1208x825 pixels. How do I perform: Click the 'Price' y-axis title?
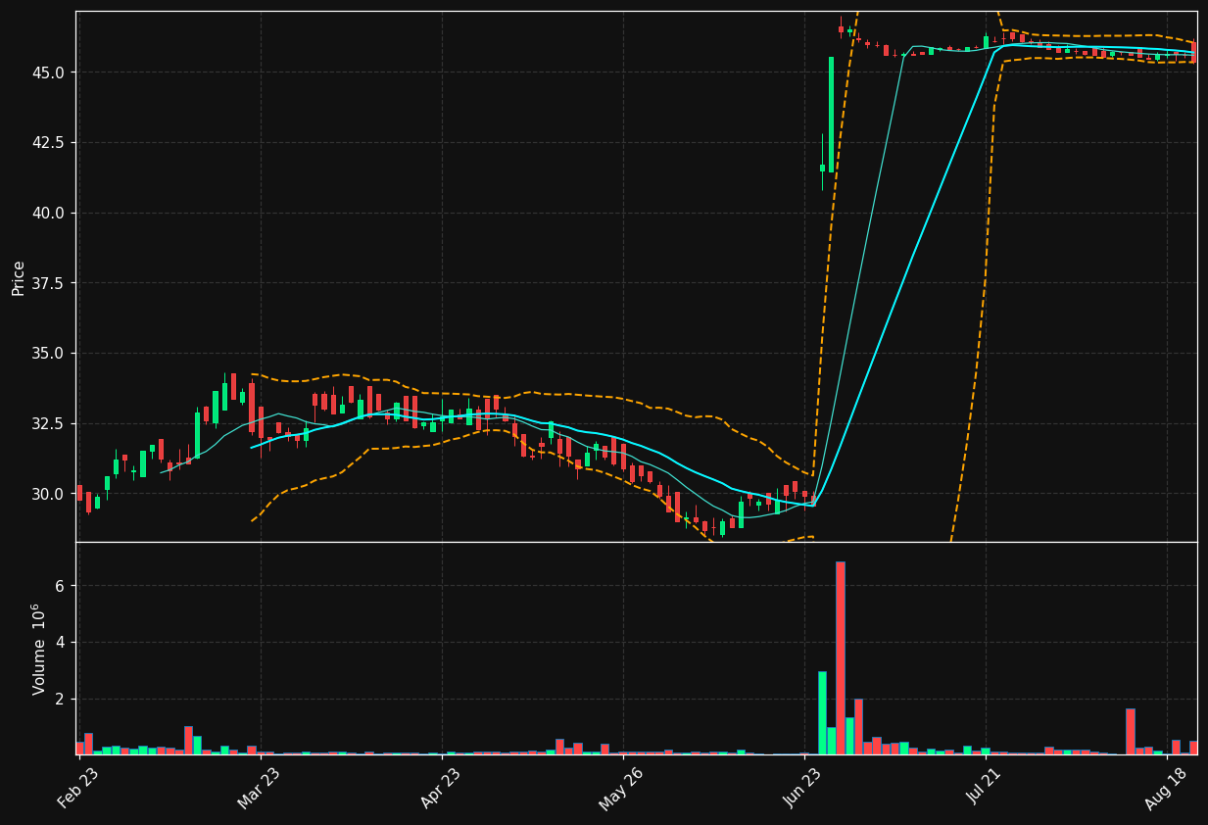tap(19, 277)
